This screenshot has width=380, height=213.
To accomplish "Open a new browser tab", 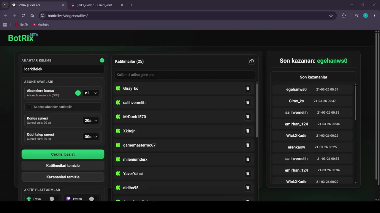I will pyautogui.click(x=131, y=5).
